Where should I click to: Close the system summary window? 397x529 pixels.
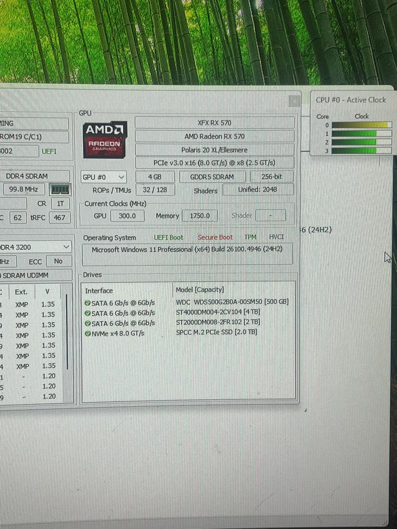pyautogui.click(x=294, y=101)
